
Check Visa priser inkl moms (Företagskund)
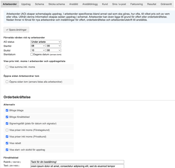point(7,130)
